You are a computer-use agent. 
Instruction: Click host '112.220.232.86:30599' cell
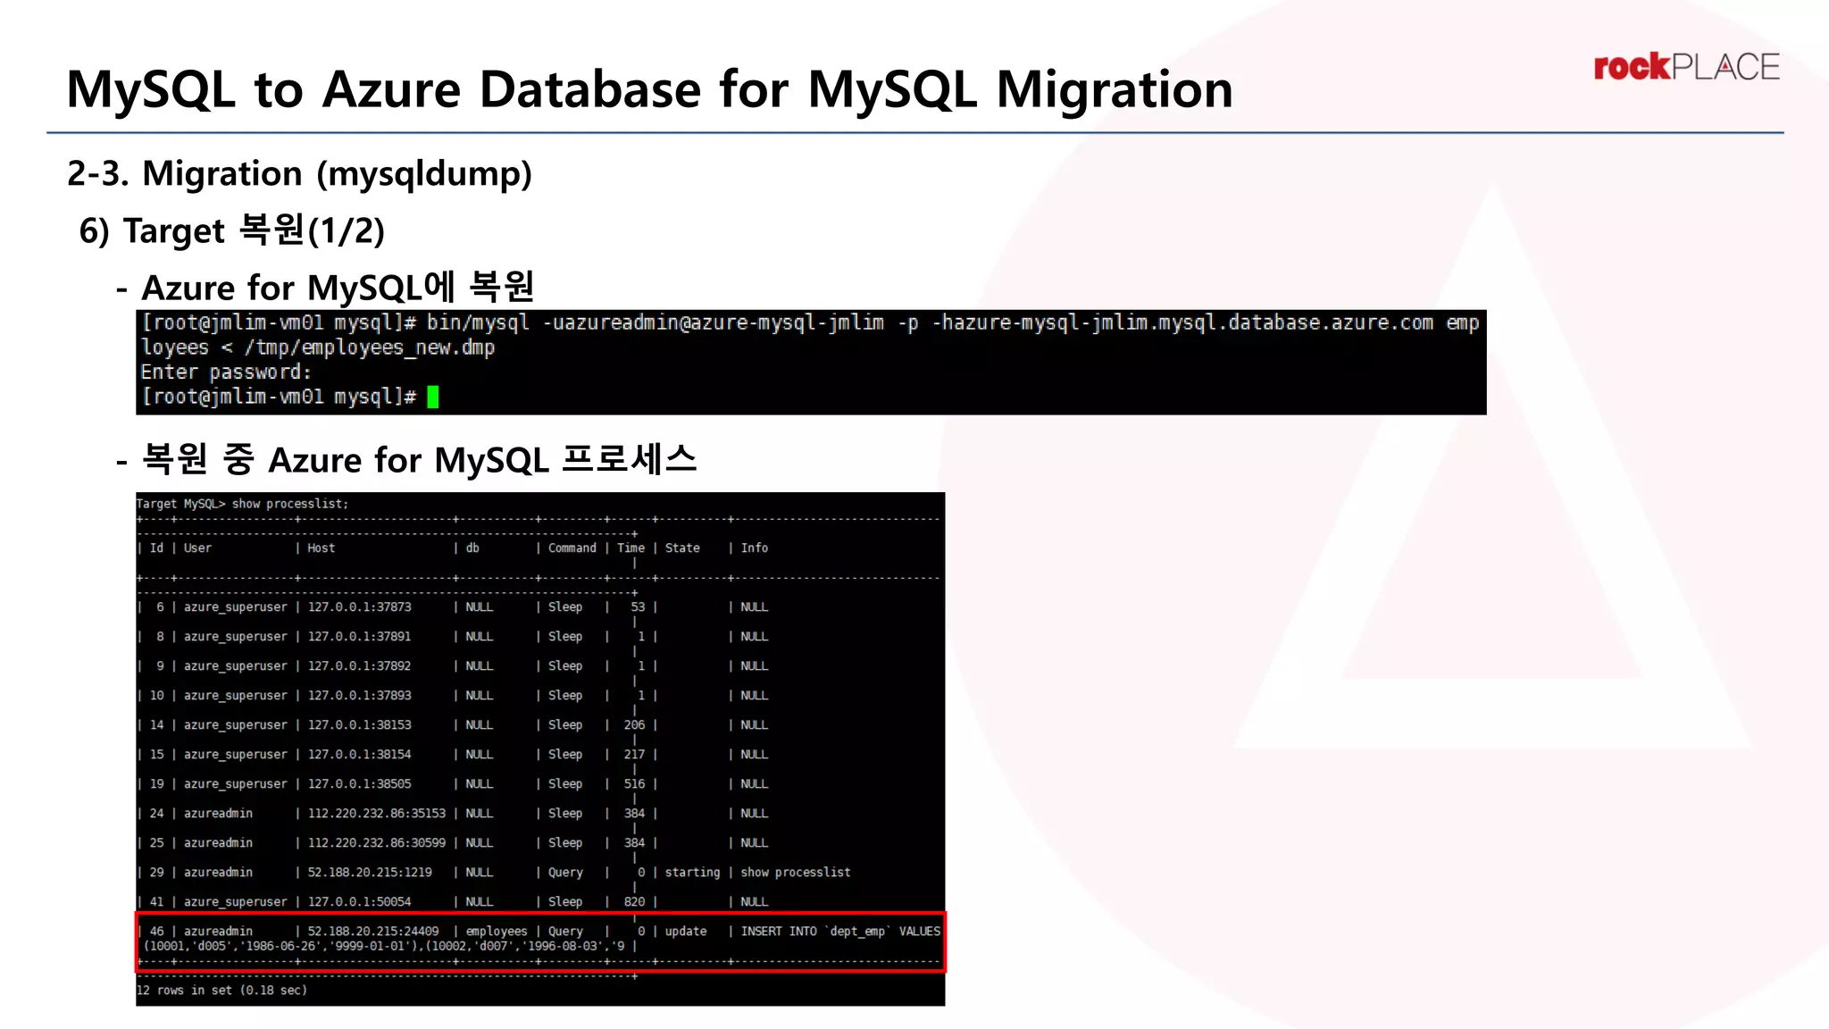pos(376,843)
